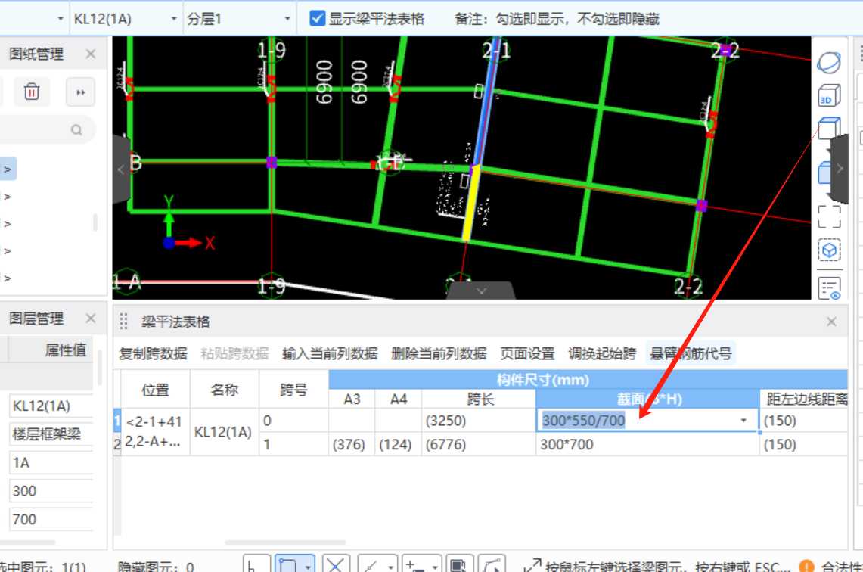Click the solid blue cube icon

point(824,173)
